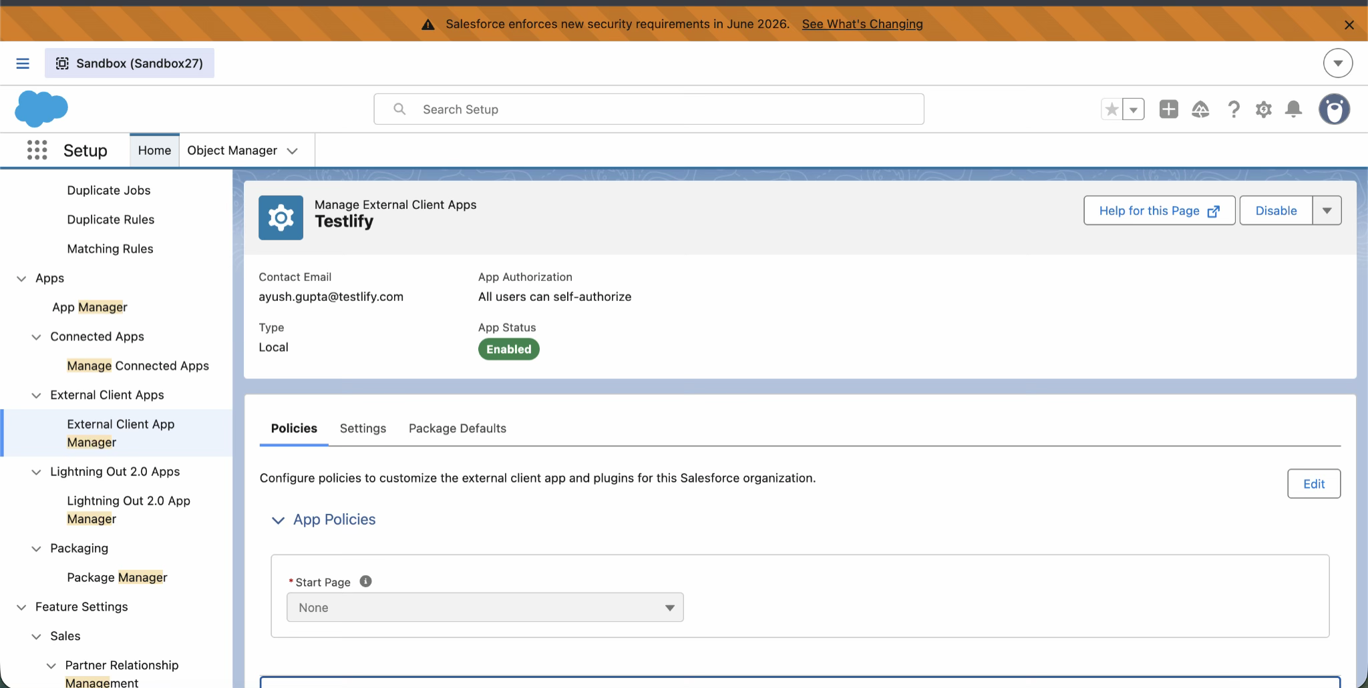Open the setup gear menu
Screen dimensions: 1368x688
[1263, 109]
